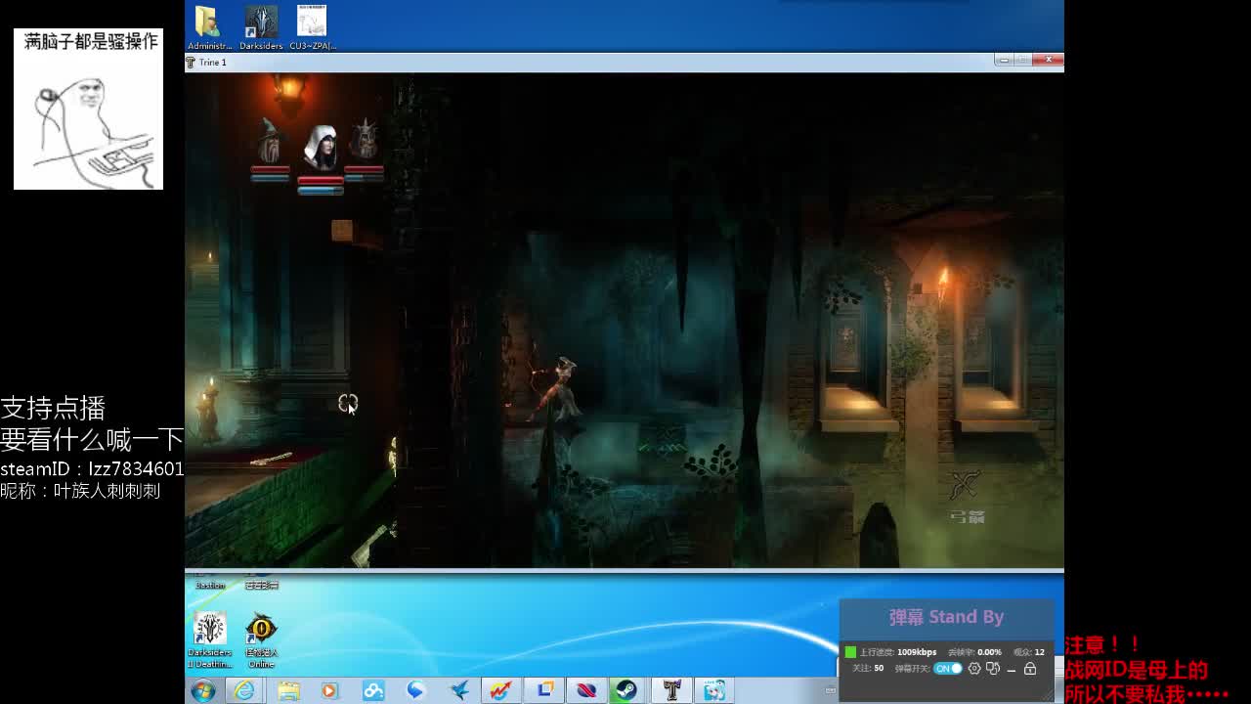Open the stock chart app in taskbar
The width and height of the screenshot is (1251, 704).
tap(501, 691)
